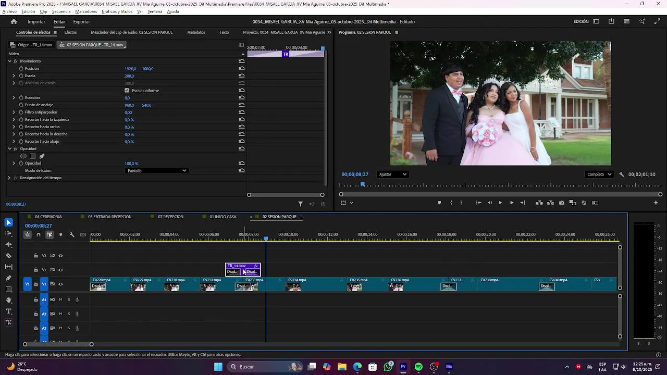Toggle animation stopwatch for Rotación
The image size is (667, 375).
click(x=21, y=97)
